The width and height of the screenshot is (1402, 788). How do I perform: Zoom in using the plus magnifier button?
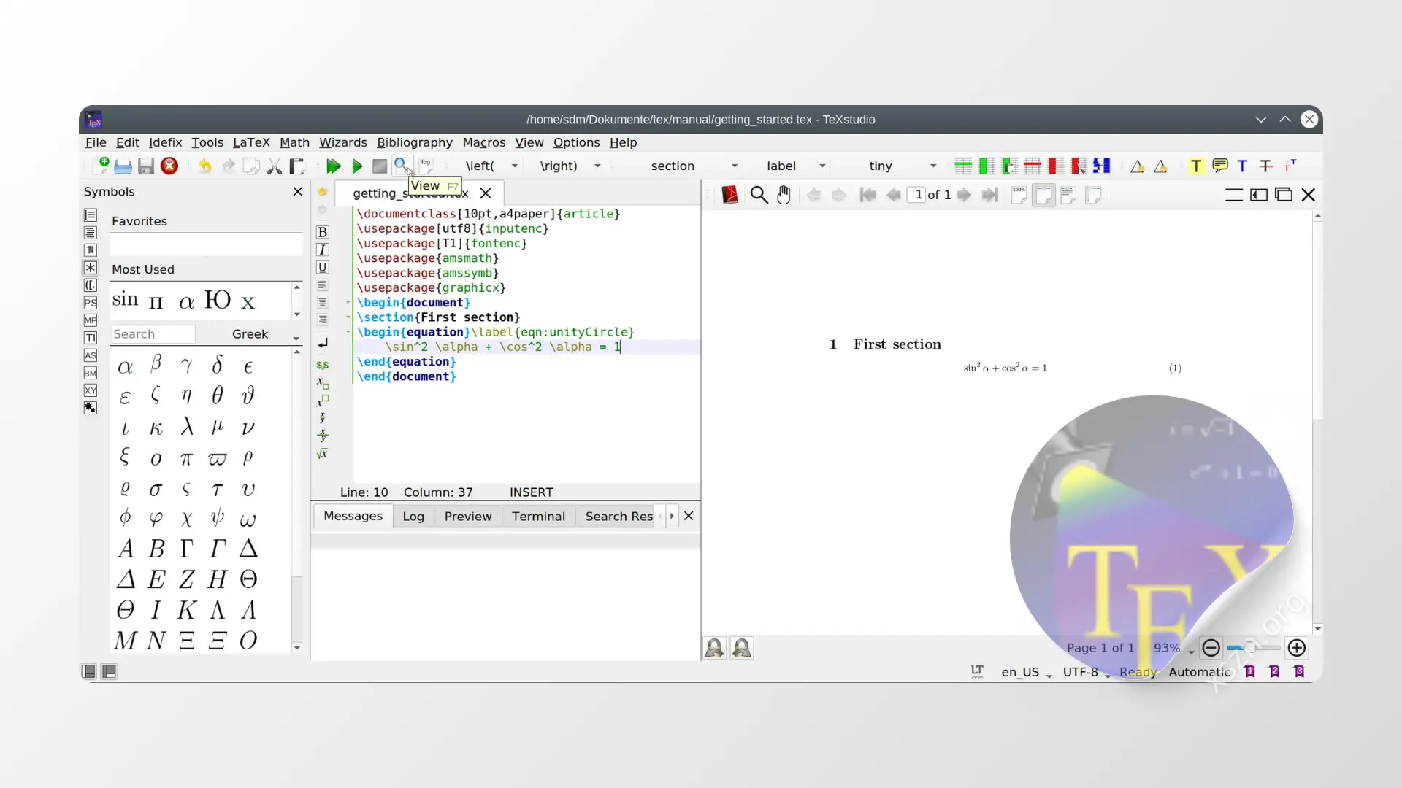coord(1298,648)
